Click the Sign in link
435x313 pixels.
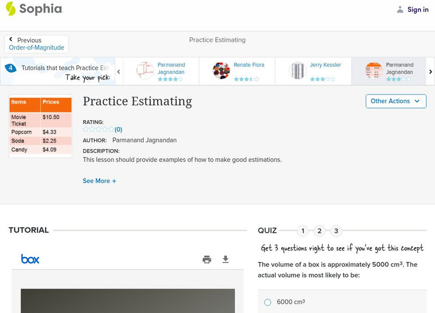(x=418, y=9)
